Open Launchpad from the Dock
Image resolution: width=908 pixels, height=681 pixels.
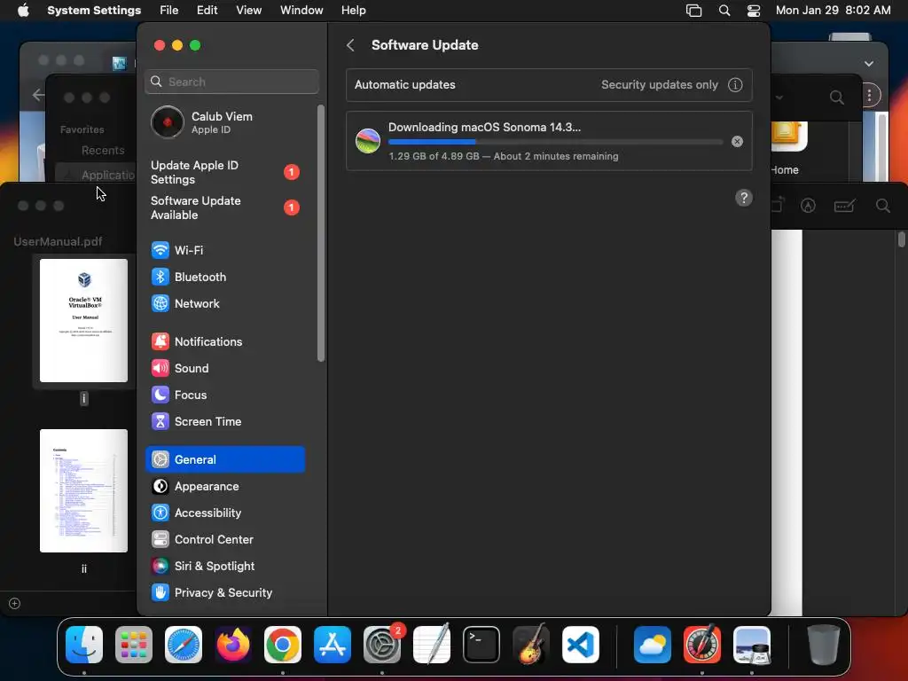point(134,645)
